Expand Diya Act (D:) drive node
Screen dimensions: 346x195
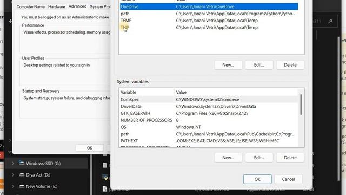coord(13,175)
